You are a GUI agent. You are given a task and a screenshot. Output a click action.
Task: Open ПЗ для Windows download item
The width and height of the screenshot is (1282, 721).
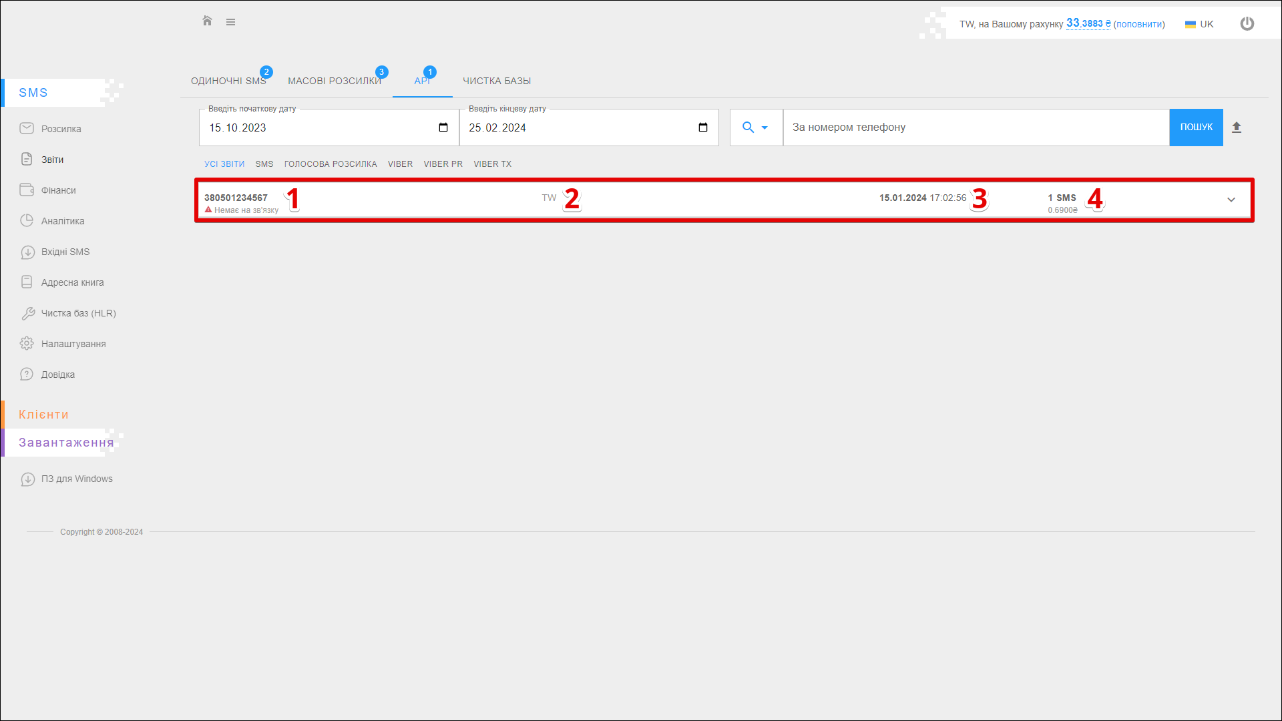pyautogui.click(x=76, y=479)
